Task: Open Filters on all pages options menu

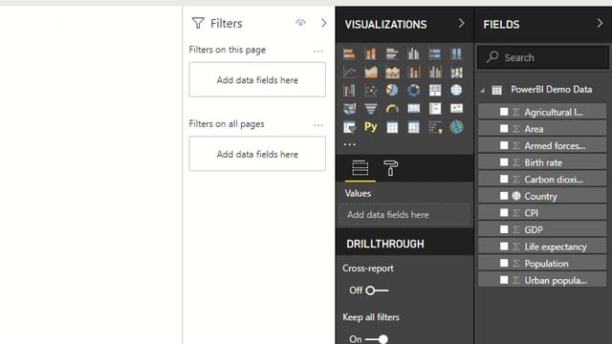Action: [x=318, y=125]
